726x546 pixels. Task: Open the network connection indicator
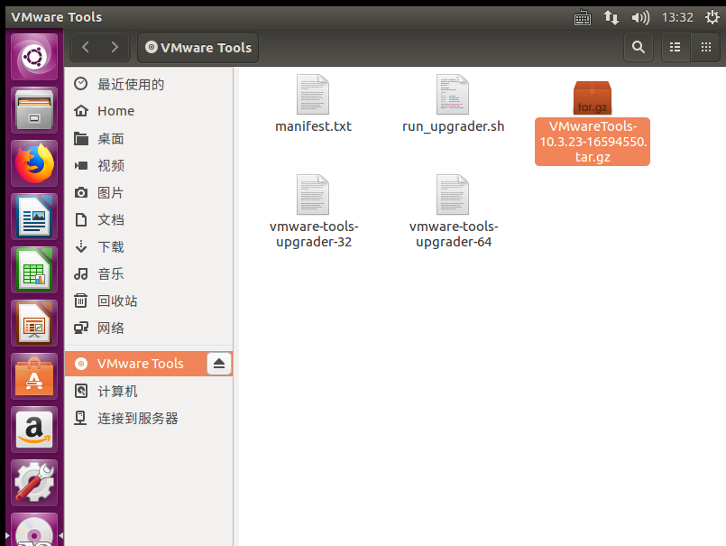(x=611, y=18)
